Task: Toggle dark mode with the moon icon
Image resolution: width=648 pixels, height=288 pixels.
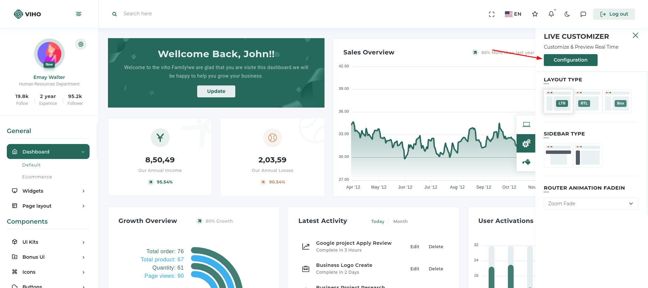Action: (x=567, y=14)
